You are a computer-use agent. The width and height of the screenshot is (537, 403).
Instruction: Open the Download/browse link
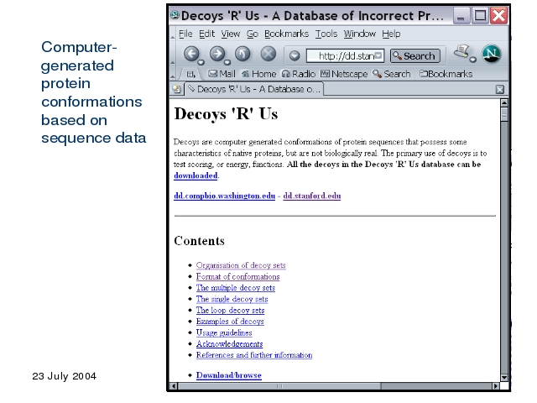pyautogui.click(x=228, y=375)
